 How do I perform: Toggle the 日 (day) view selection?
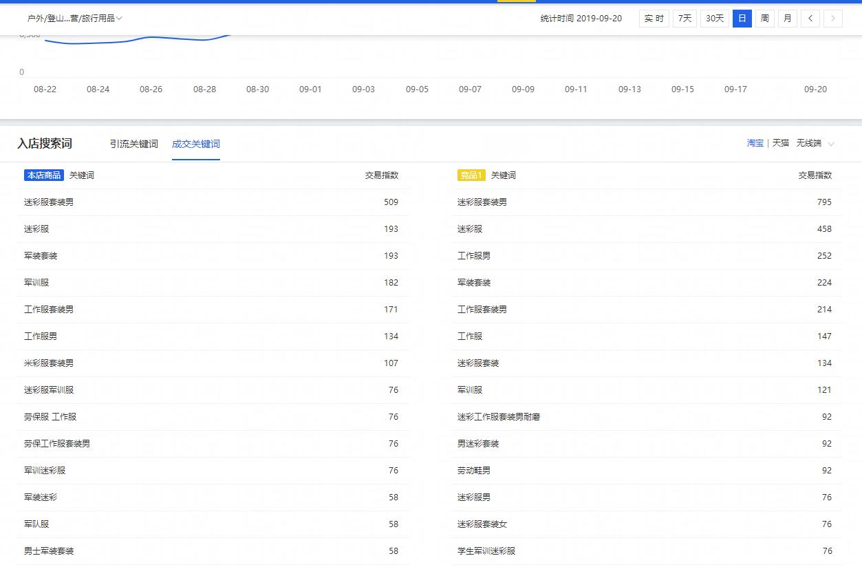point(742,19)
